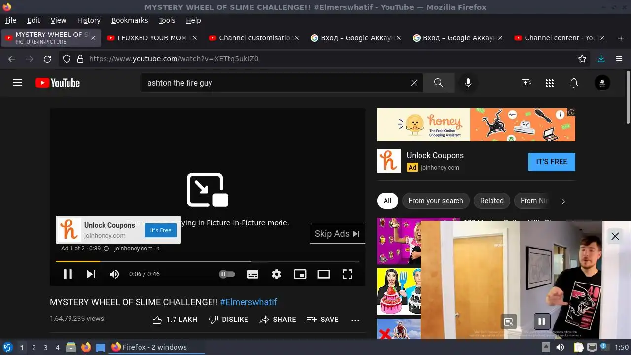This screenshot has height=355, width=631.
Task: Open the Tools menu
Action: click(167, 20)
